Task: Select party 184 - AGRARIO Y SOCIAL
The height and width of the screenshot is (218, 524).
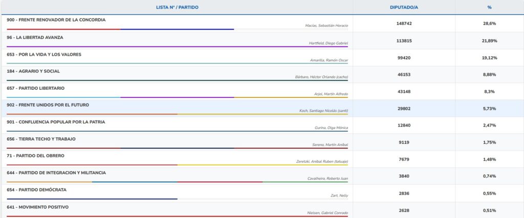Action: 33,71
